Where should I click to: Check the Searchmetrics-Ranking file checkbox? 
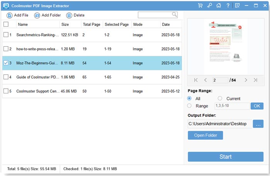(x=6, y=35)
